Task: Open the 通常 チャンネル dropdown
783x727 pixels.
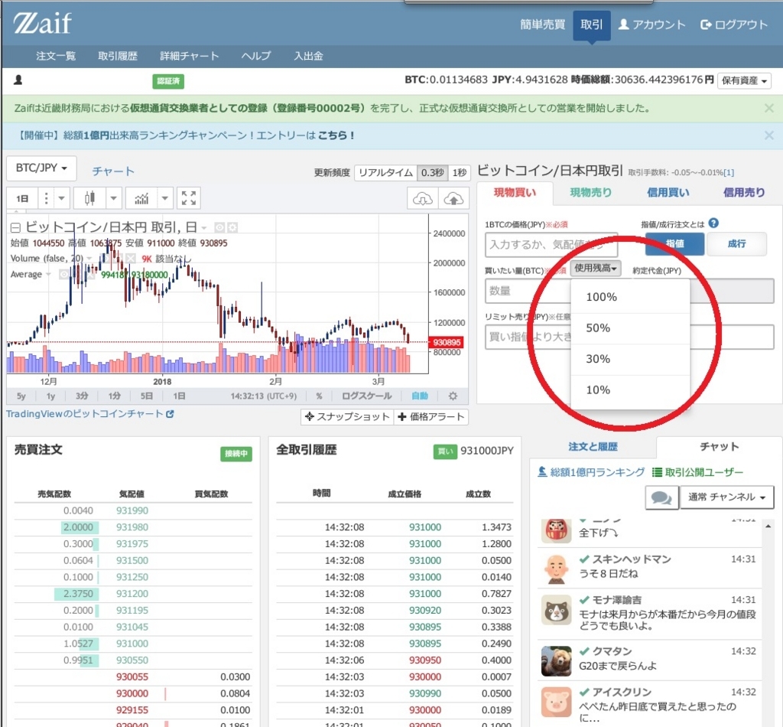Action: click(726, 497)
